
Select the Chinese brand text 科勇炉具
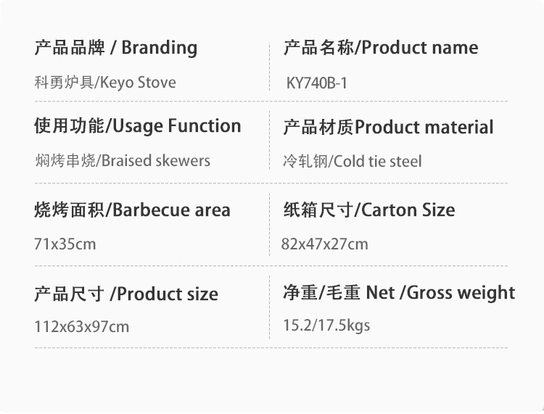(59, 83)
